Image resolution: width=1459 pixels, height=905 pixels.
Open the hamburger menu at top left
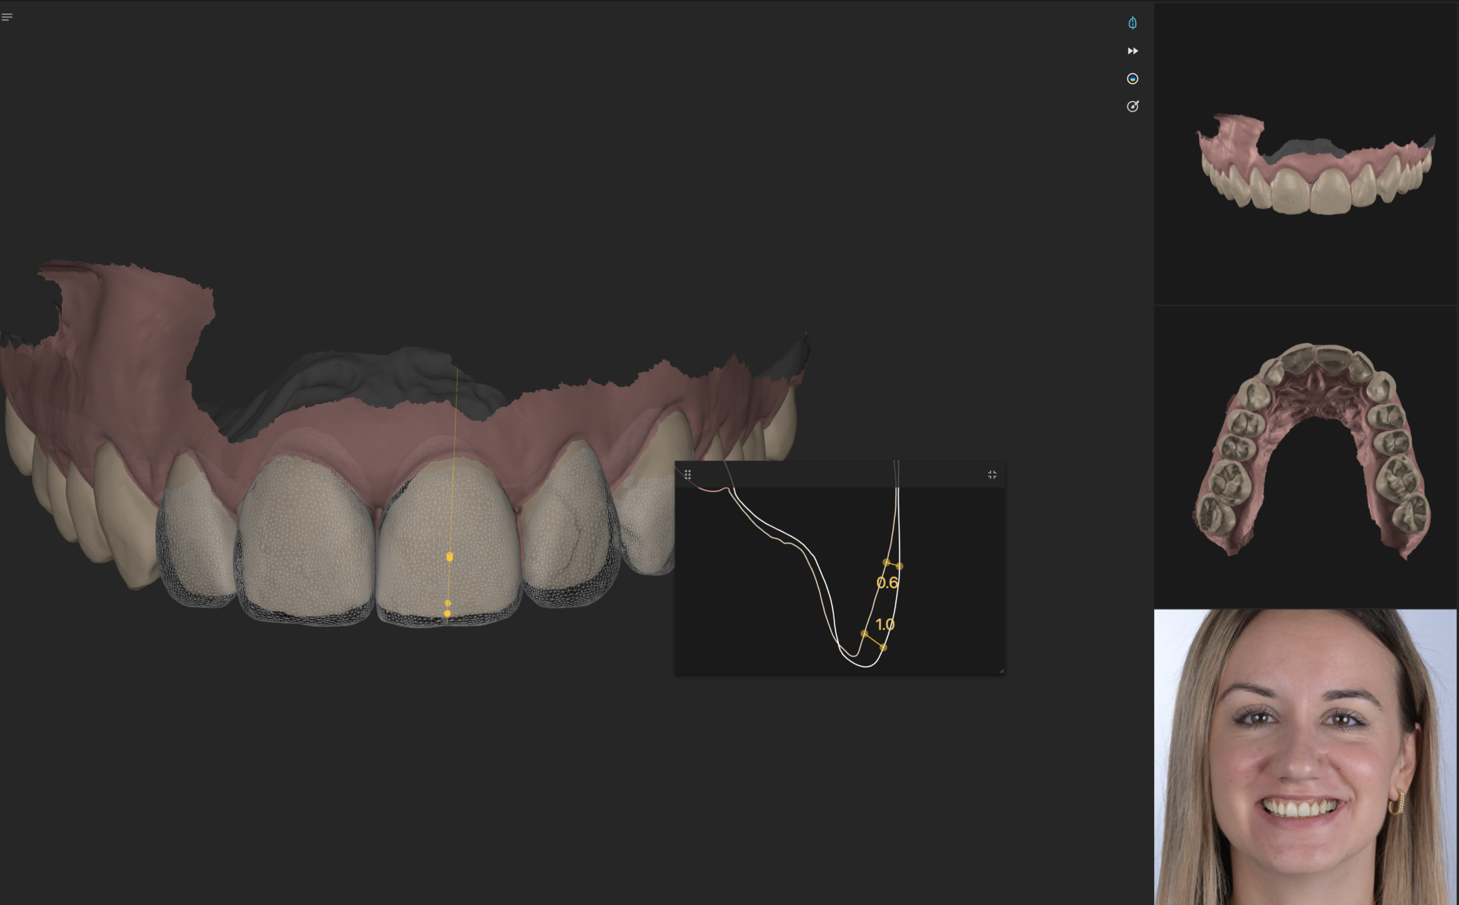(x=7, y=17)
